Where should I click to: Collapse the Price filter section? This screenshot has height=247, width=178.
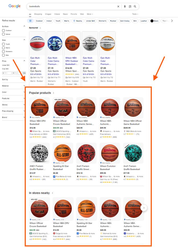[x=24, y=61]
